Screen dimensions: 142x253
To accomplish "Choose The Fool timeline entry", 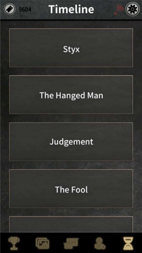I will tap(71, 189).
